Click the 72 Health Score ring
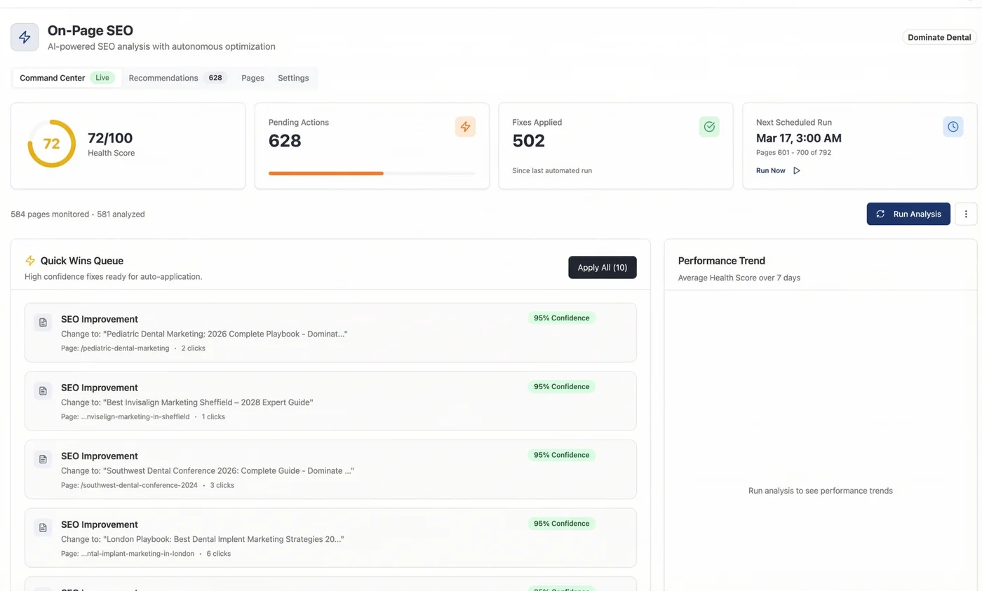This screenshot has height=591, width=982. coord(51,143)
